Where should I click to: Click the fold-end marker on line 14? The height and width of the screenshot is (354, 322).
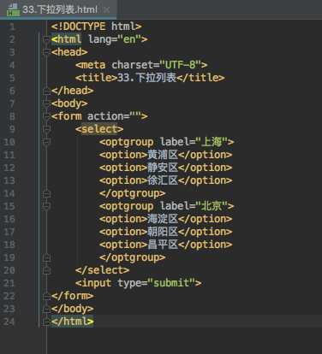tap(46, 193)
